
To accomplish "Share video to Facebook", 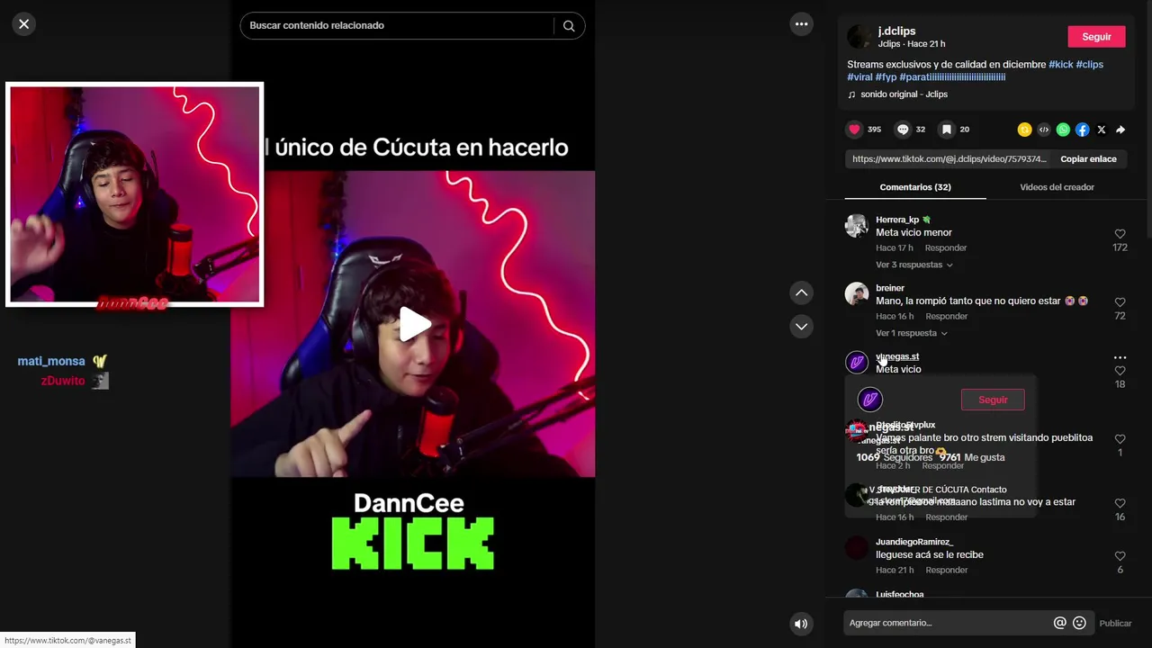I will pos(1082,130).
